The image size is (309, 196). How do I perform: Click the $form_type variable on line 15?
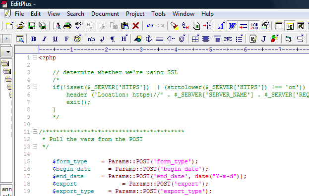[x=70, y=161]
